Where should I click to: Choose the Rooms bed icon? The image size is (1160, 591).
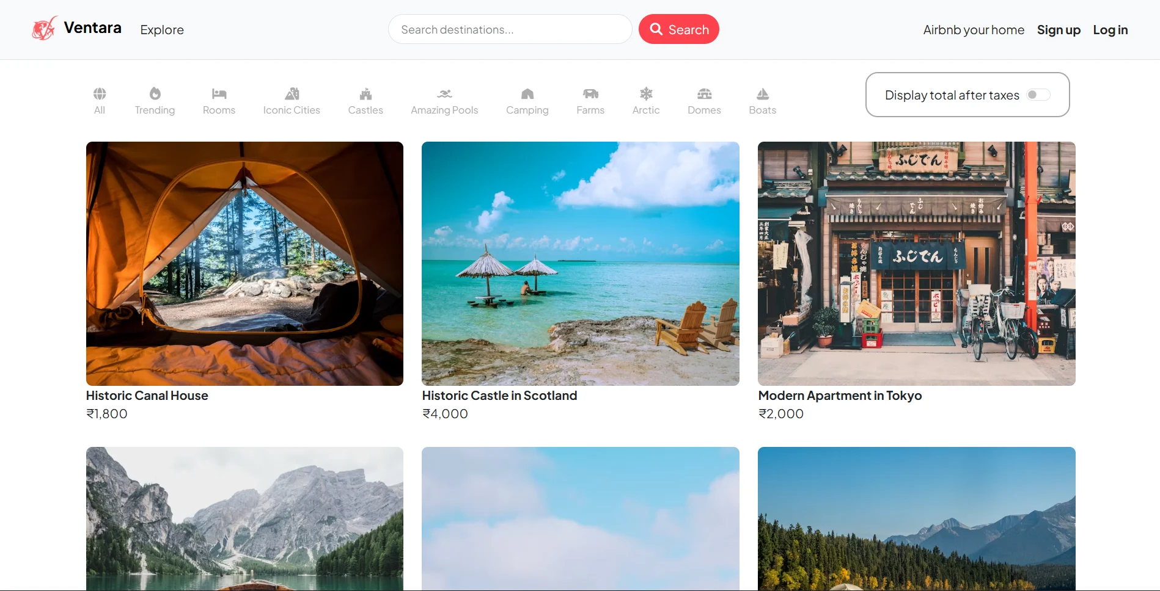coord(219,93)
